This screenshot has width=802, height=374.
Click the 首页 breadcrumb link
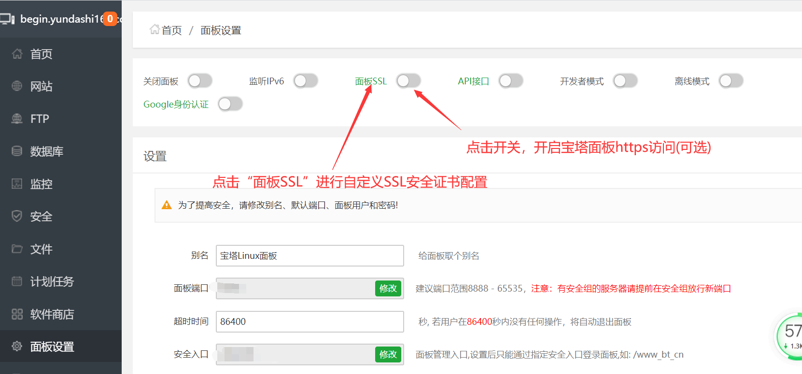[x=171, y=30]
